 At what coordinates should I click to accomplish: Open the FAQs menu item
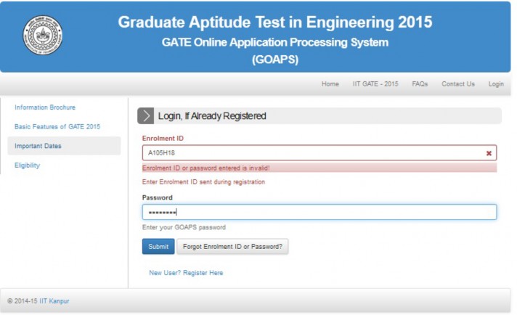click(x=420, y=84)
